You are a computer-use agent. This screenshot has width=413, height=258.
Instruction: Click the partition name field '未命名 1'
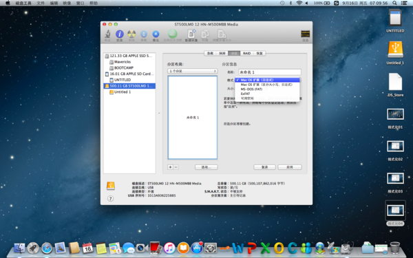(x=269, y=72)
